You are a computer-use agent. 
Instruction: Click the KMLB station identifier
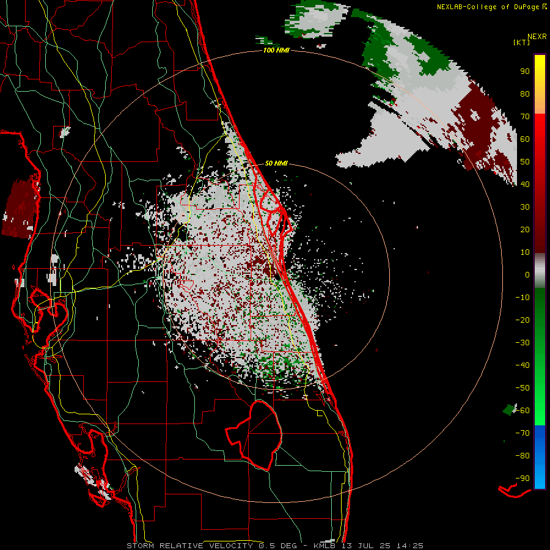tap(324, 546)
